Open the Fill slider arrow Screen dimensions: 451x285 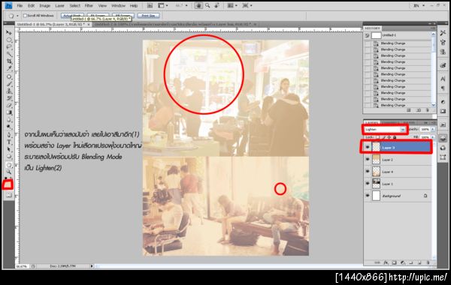[x=432, y=137]
